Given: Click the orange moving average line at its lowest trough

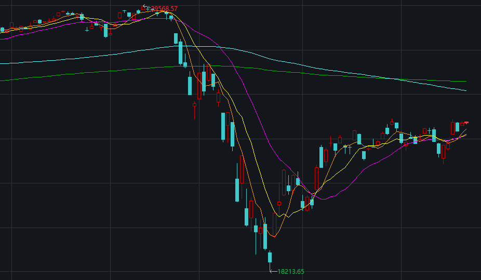Looking at the screenshot, I should click(x=274, y=235).
